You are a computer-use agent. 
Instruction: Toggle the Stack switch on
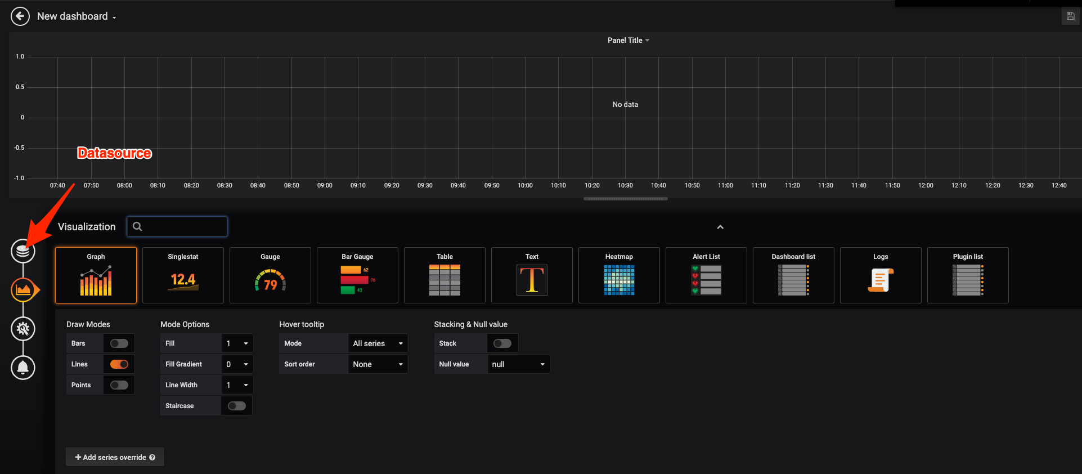(x=502, y=343)
